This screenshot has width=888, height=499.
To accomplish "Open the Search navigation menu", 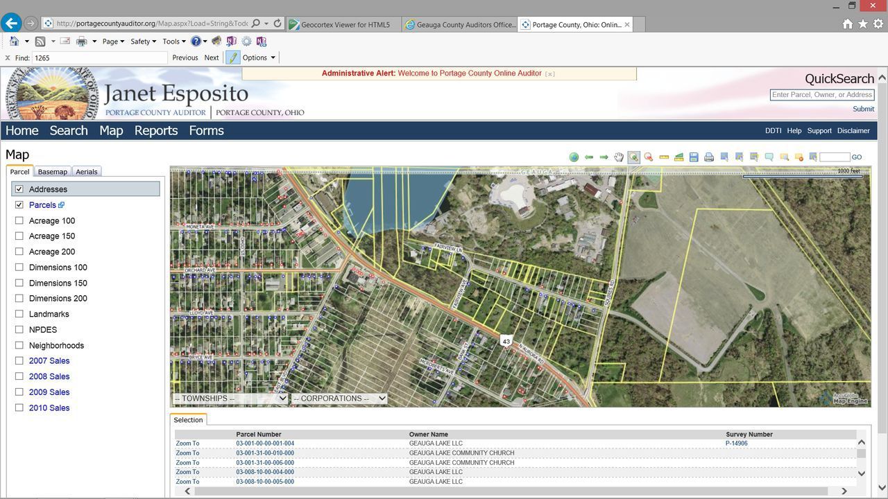I will pos(69,130).
